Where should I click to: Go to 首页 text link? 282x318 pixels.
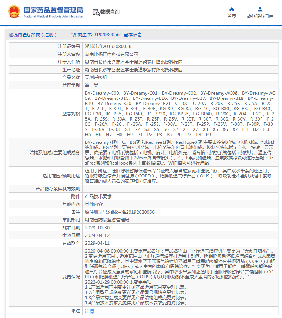click(232, 17)
